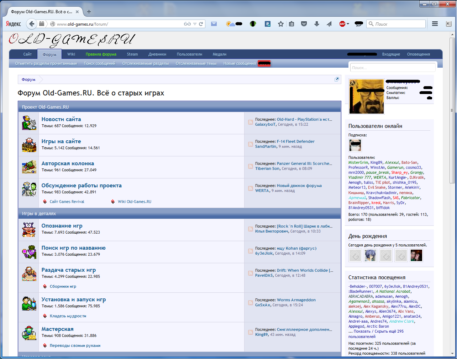Open GalaxyboT user profile link
The width and height of the screenshot is (457, 359).
[266, 124]
